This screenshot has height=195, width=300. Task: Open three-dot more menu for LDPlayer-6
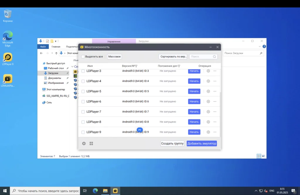tap(215, 102)
